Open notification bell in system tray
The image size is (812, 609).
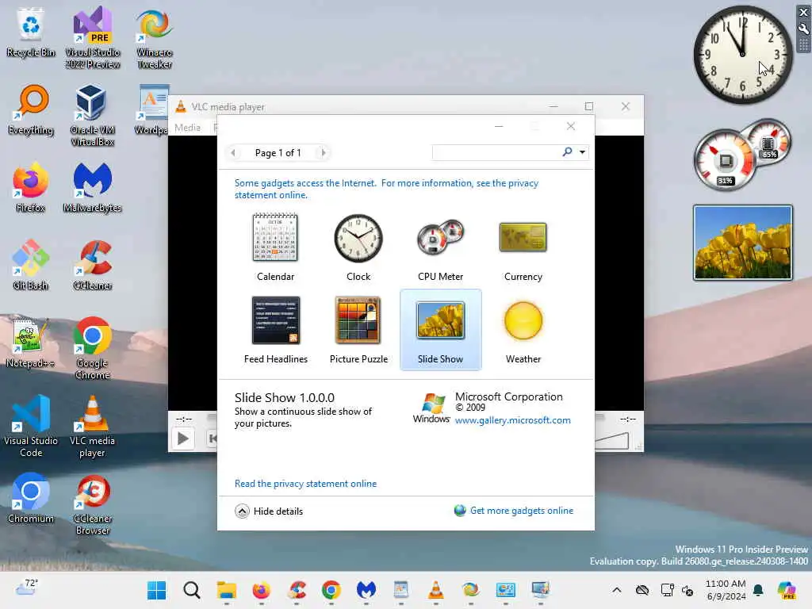point(758,590)
